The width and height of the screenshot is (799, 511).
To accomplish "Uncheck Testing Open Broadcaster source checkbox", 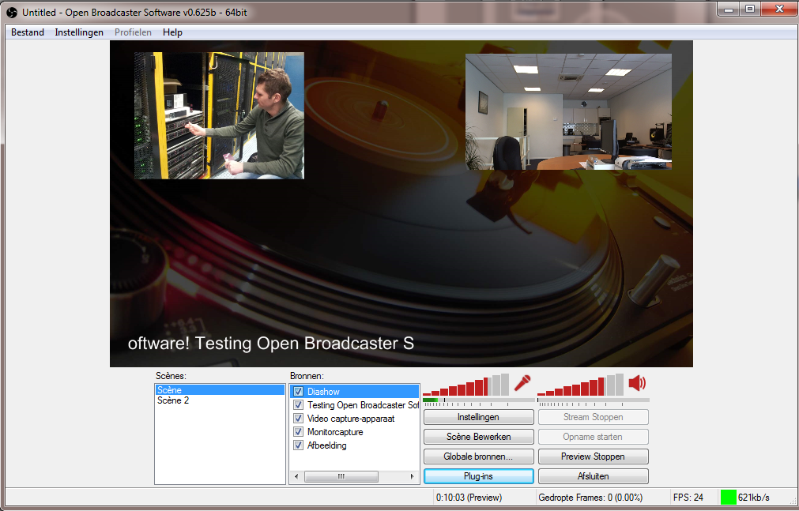I will point(299,405).
